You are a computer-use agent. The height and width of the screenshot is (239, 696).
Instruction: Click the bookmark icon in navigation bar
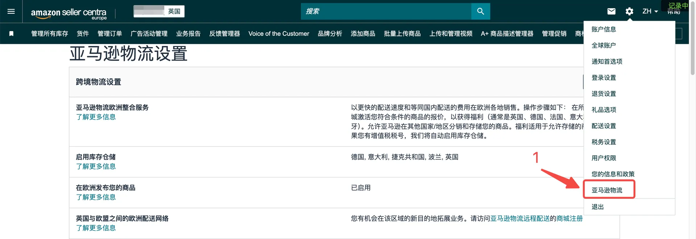[11, 34]
